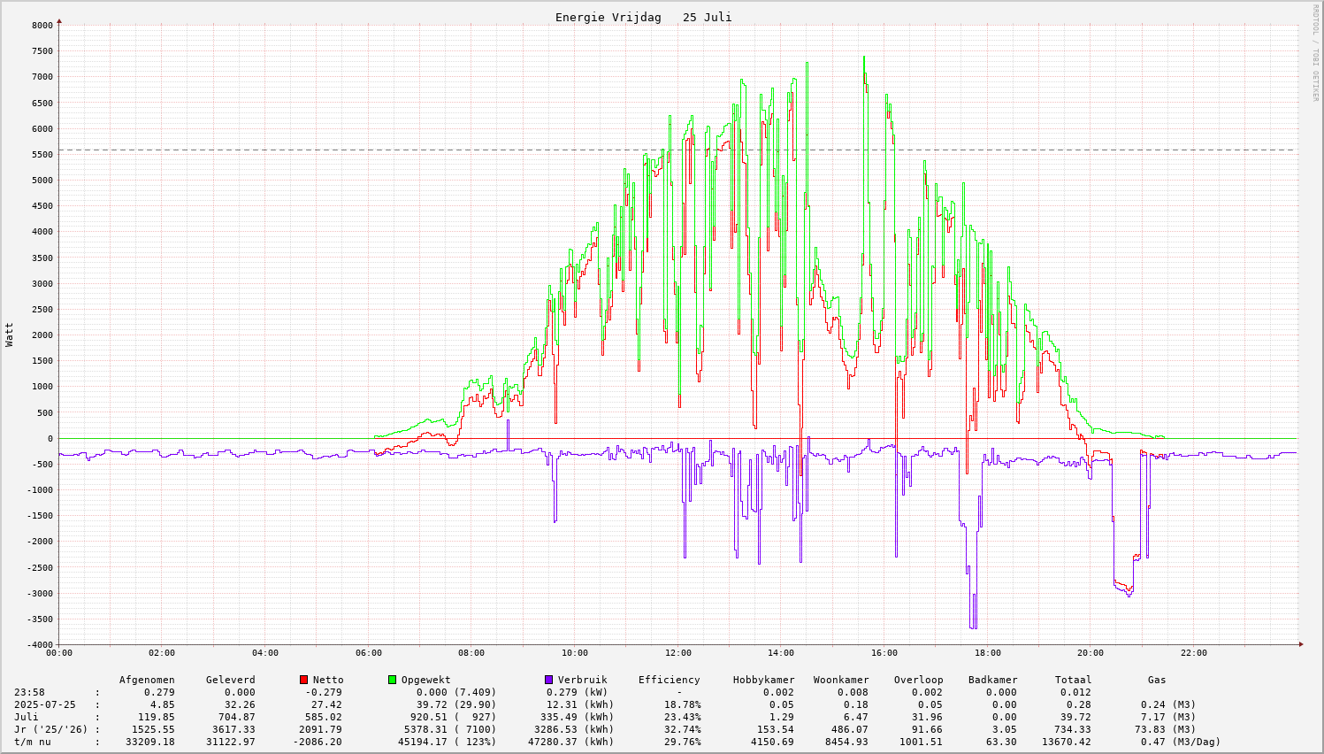Click the green Opgewekt legend swatch
This screenshot has width=1324, height=754.
click(x=393, y=680)
